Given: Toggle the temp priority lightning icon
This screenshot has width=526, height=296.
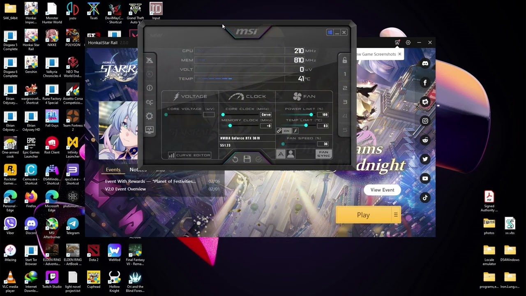Looking at the screenshot, I should tap(295, 131).
